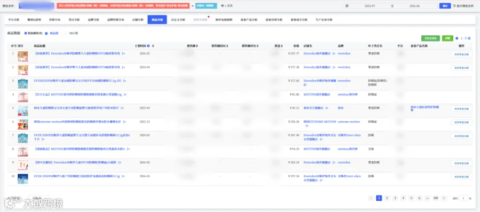Image resolution: width=480 pixels, height=212 pixels.
Task: Open row 10 product thumbnail
Action: [23, 179]
